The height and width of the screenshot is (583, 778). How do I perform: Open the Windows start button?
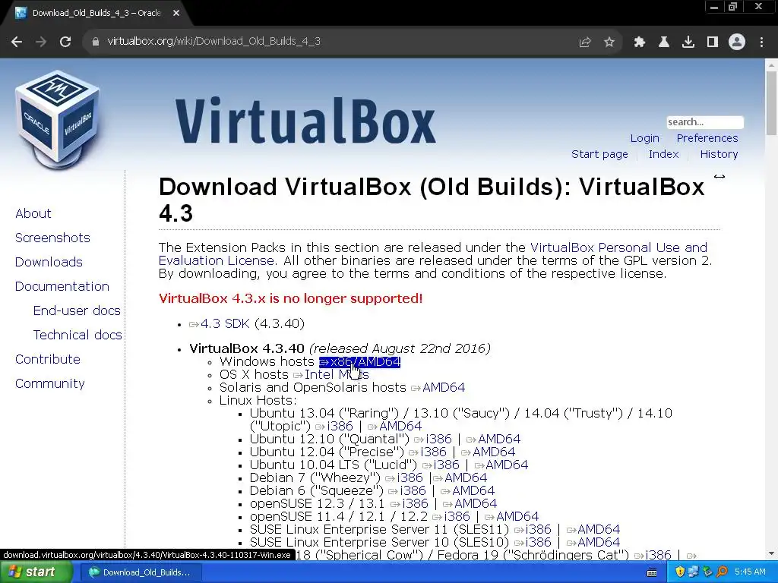click(36, 572)
